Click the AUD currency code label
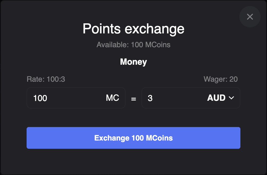Viewport: 267px width, 175px height. click(x=216, y=98)
